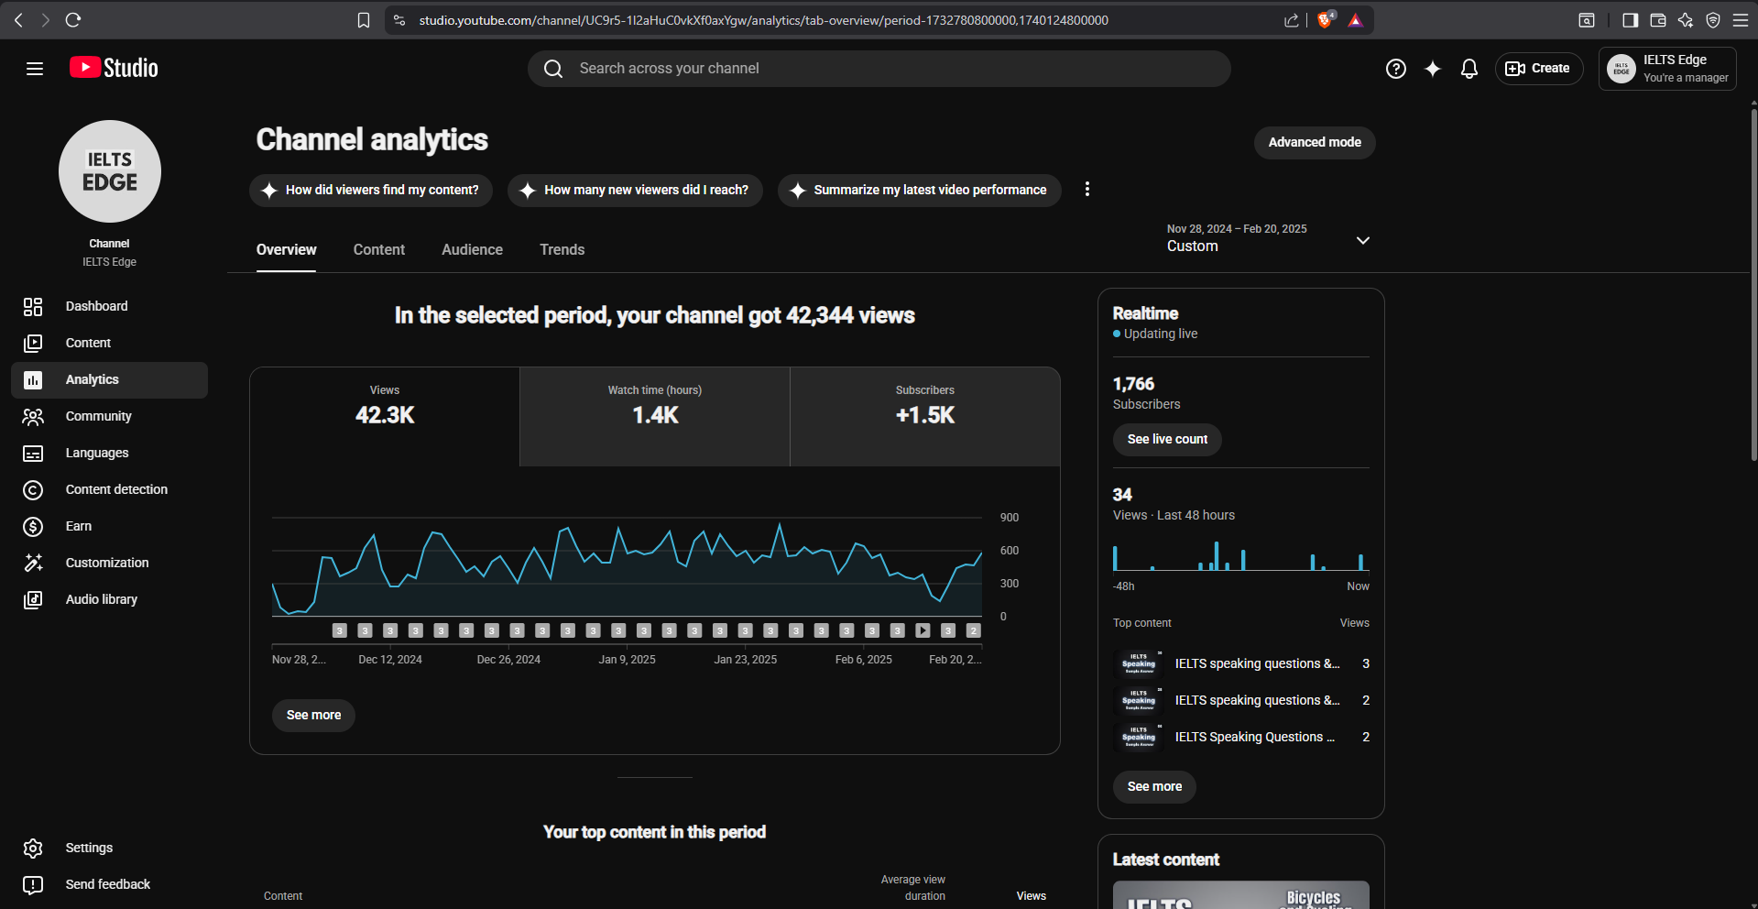
Task: Click the share page icon in address bar
Action: click(1292, 20)
